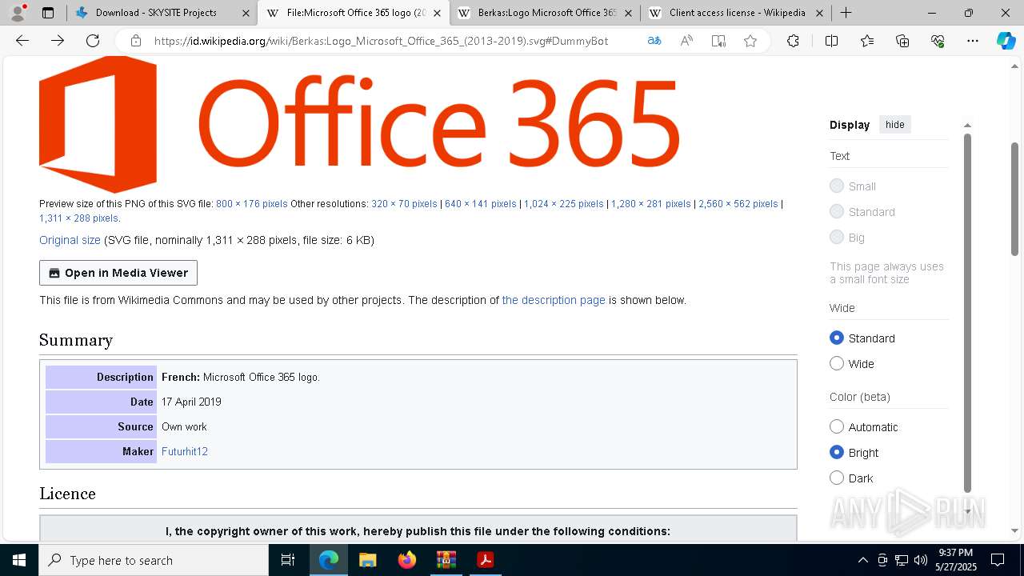
Task: Toggle the Split screen icon
Action: click(x=831, y=41)
